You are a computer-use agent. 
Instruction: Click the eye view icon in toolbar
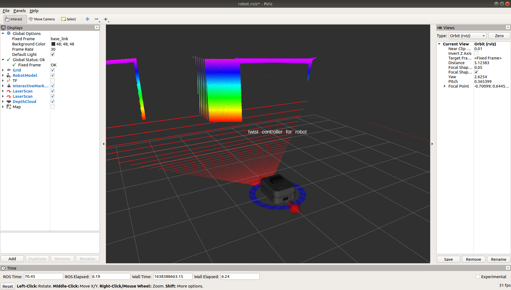tap(106, 19)
